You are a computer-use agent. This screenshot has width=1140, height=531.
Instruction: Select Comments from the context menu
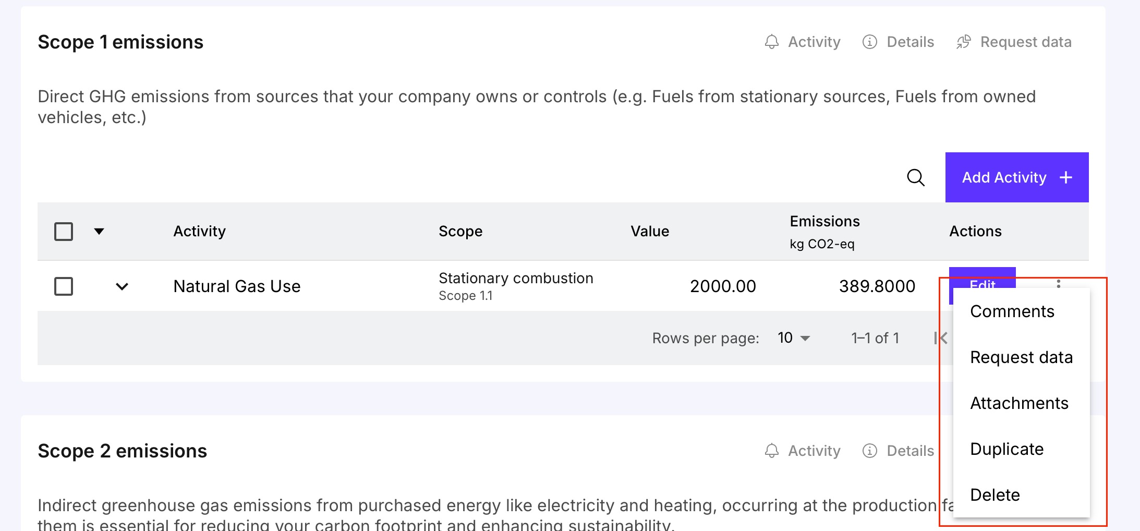(1012, 311)
